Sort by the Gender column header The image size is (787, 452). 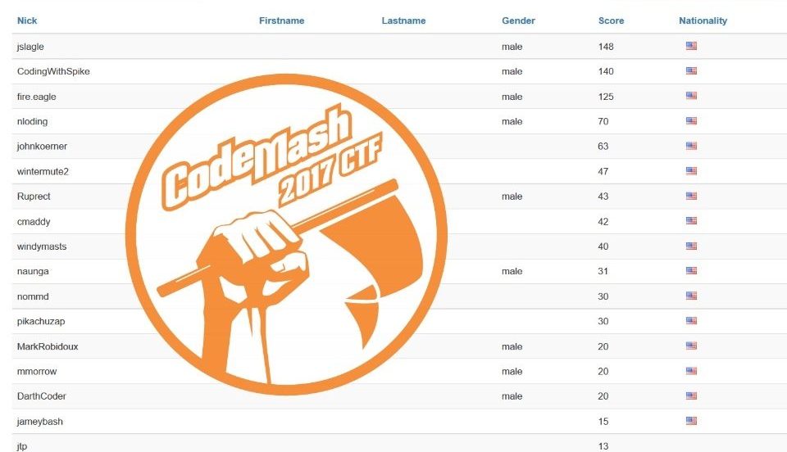pos(518,20)
